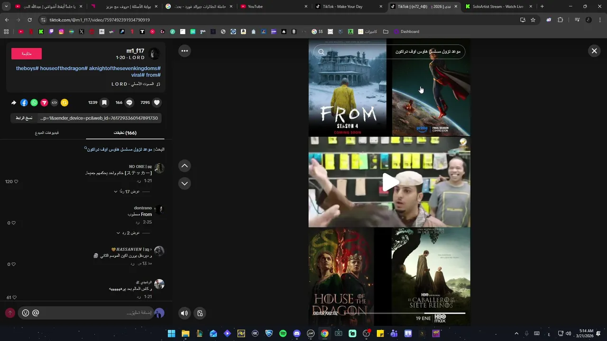Switch to the TikTok - Make Your Day tab
Image resolution: width=607 pixels, height=341 pixels.
click(x=349, y=7)
